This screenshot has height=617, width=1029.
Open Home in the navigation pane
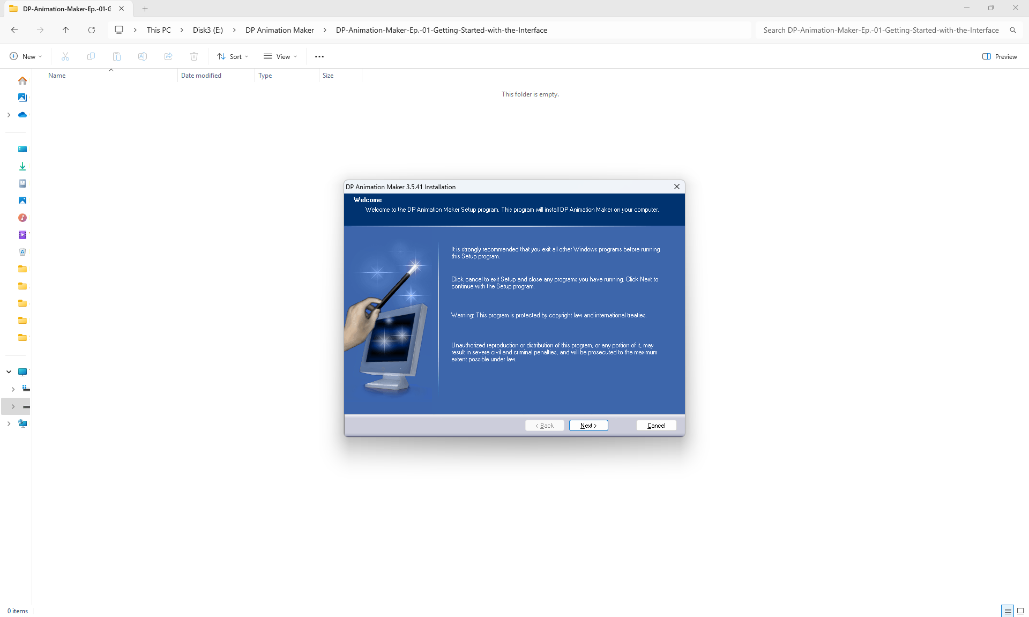(23, 81)
